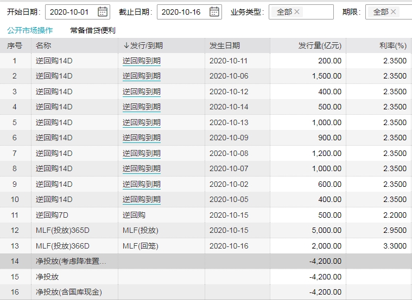Select the 净投放 row 15 label
Image resolution: width=412 pixels, height=300 pixels.
pos(47,277)
